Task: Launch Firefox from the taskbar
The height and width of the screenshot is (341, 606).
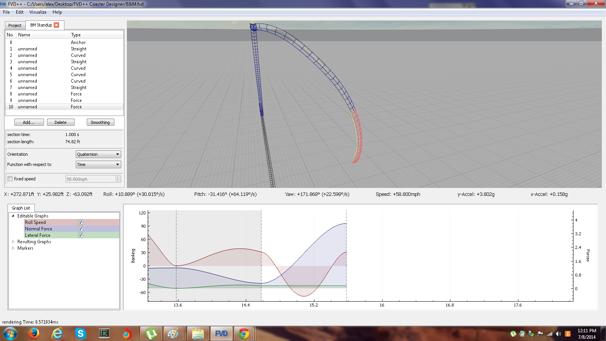Action: click(34, 334)
